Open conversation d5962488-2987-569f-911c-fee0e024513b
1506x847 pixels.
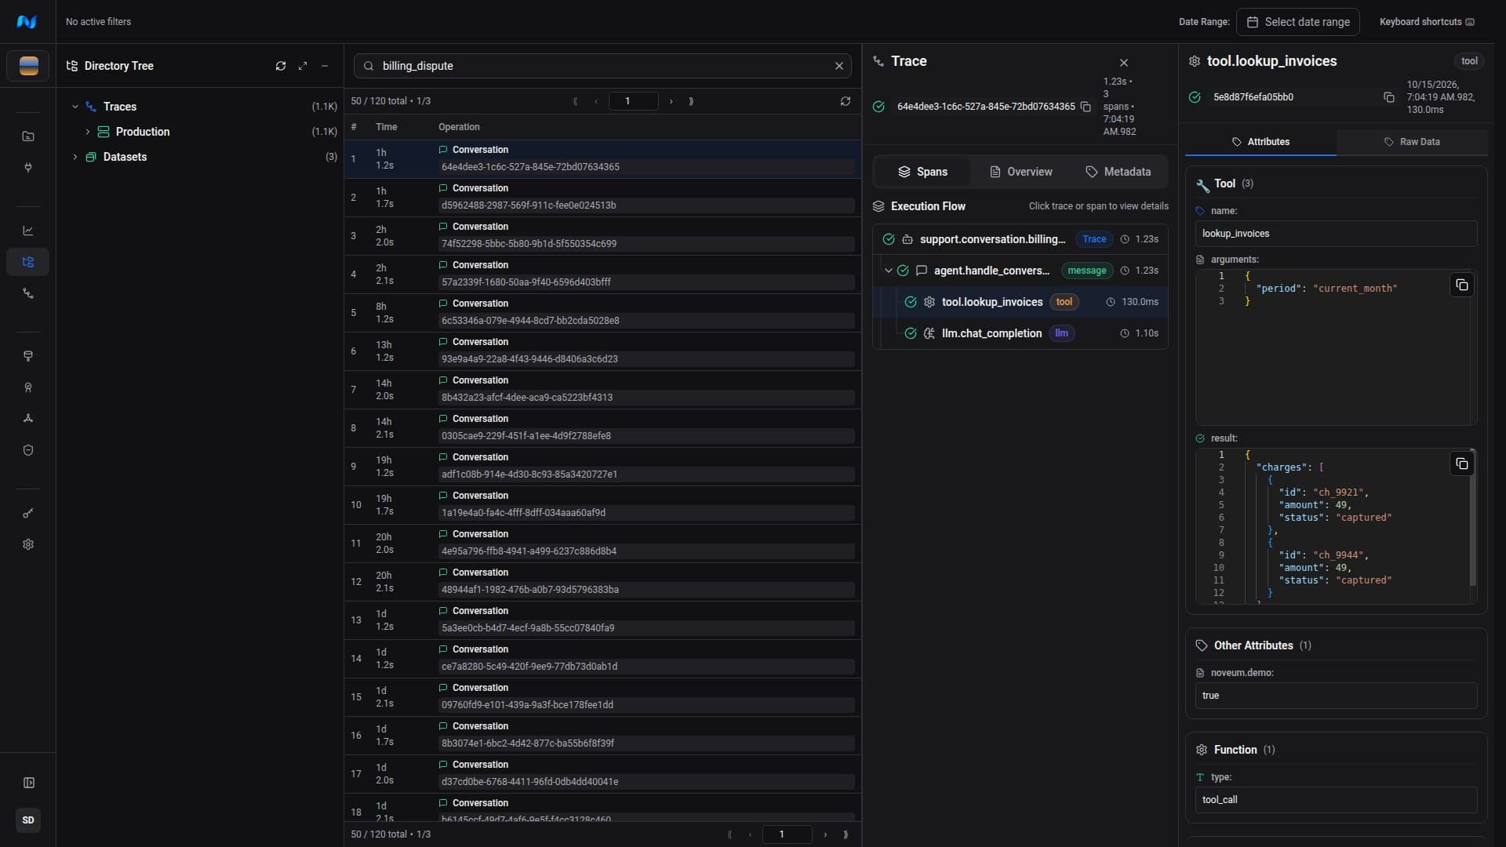tap(602, 198)
